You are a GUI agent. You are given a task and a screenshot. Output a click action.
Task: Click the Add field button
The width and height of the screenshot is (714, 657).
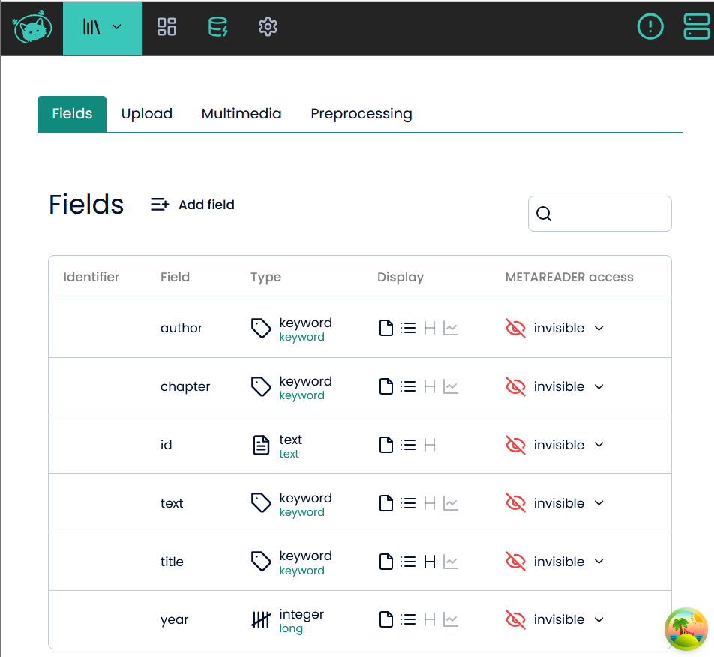point(193,205)
